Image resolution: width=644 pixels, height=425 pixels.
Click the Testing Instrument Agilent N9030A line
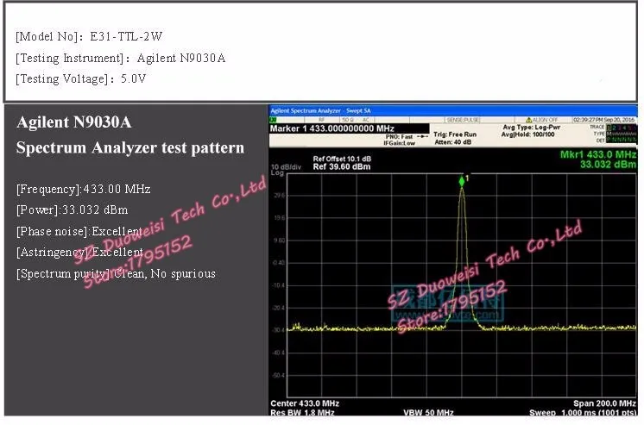click(x=120, y=58)
